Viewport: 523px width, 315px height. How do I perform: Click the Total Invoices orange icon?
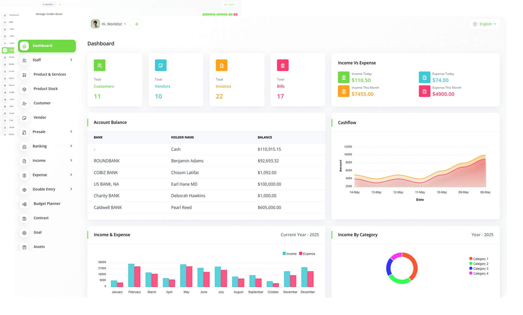click(221, 65)
